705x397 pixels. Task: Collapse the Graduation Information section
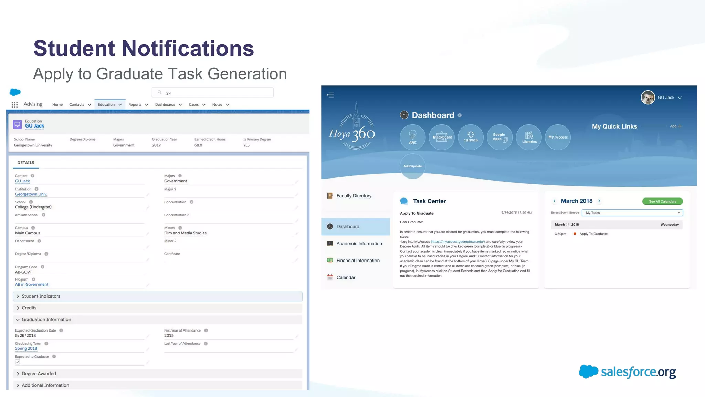(x=158, y=320)
